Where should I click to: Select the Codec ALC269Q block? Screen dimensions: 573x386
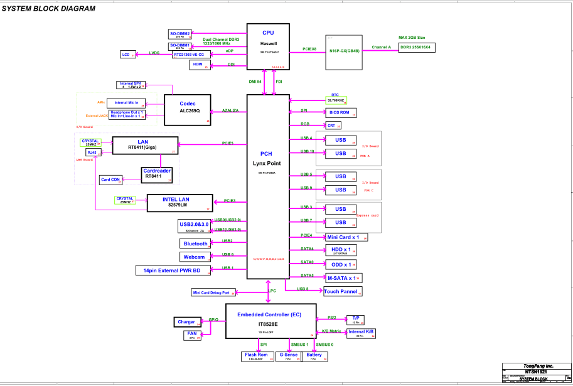coord(188,110)
